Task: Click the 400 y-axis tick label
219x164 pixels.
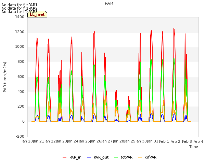Action: (21, 92)
